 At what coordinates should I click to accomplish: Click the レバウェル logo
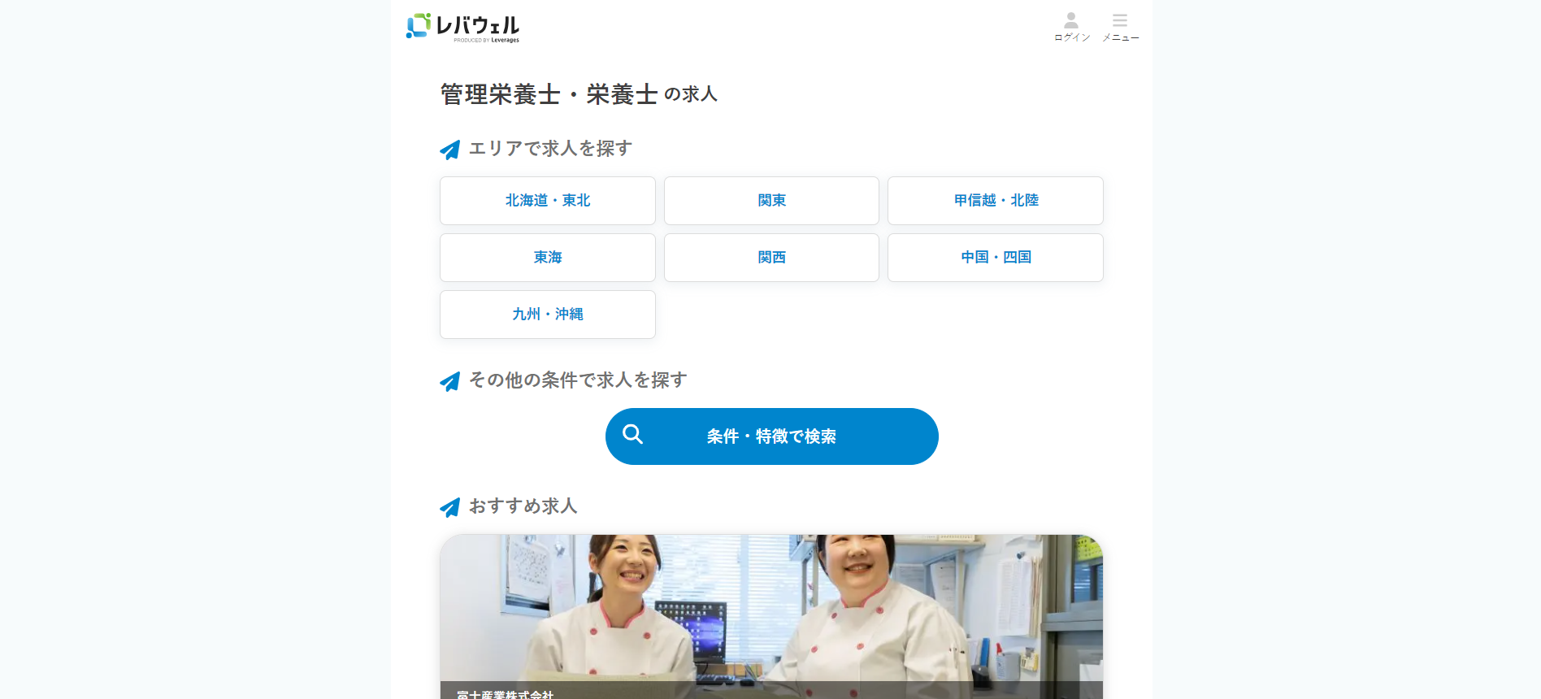click(462, 27)
